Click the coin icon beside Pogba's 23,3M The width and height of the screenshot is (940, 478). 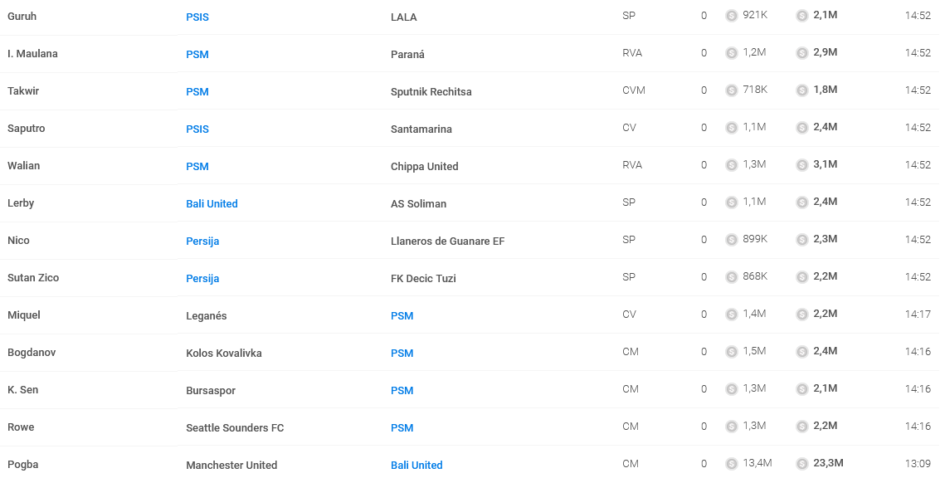(x=802, y=464)
